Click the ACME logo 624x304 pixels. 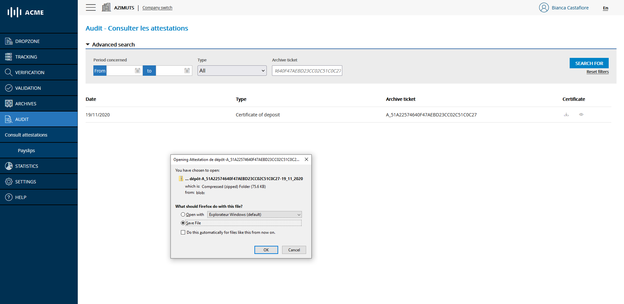[26, 12]
